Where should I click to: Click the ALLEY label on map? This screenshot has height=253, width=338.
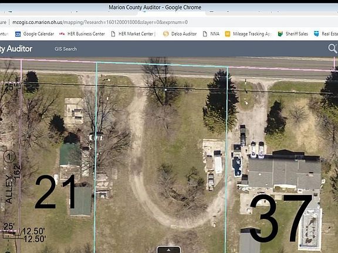[9, 189]
